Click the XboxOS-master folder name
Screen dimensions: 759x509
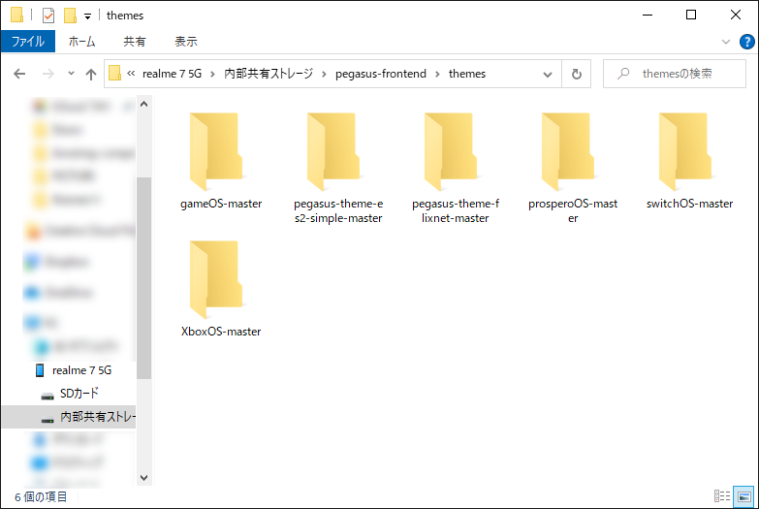coord(221,332)
